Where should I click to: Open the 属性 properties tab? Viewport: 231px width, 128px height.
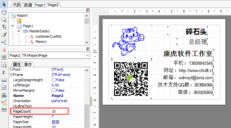(17, 64)
